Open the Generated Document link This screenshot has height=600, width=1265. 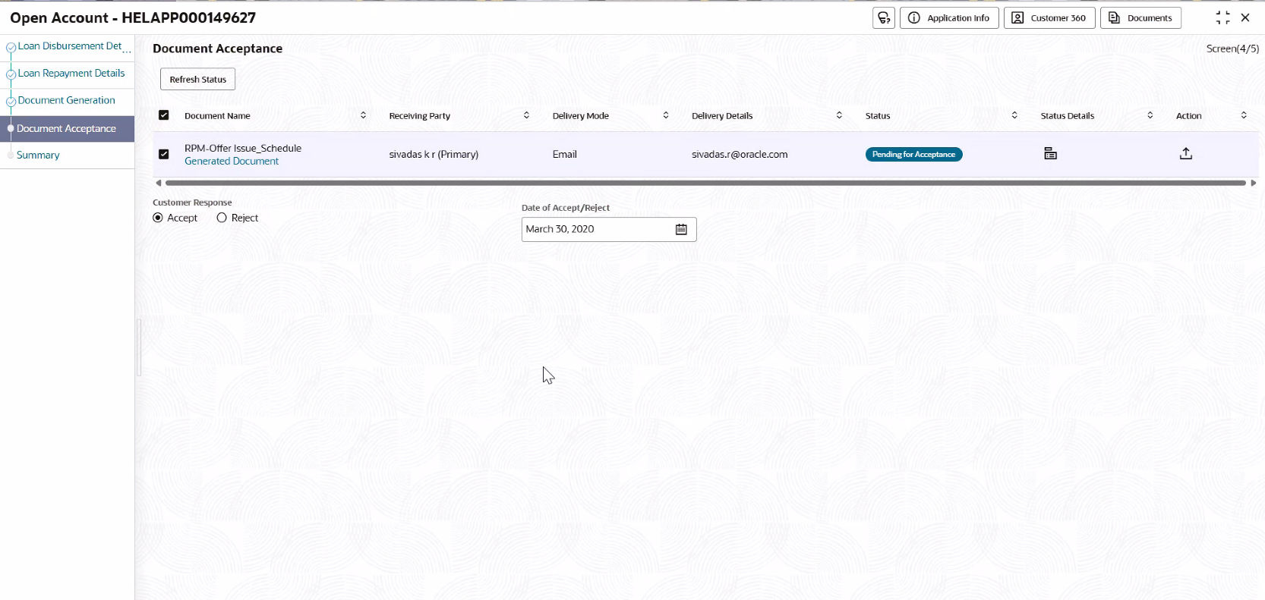click(x=232, y=162)
